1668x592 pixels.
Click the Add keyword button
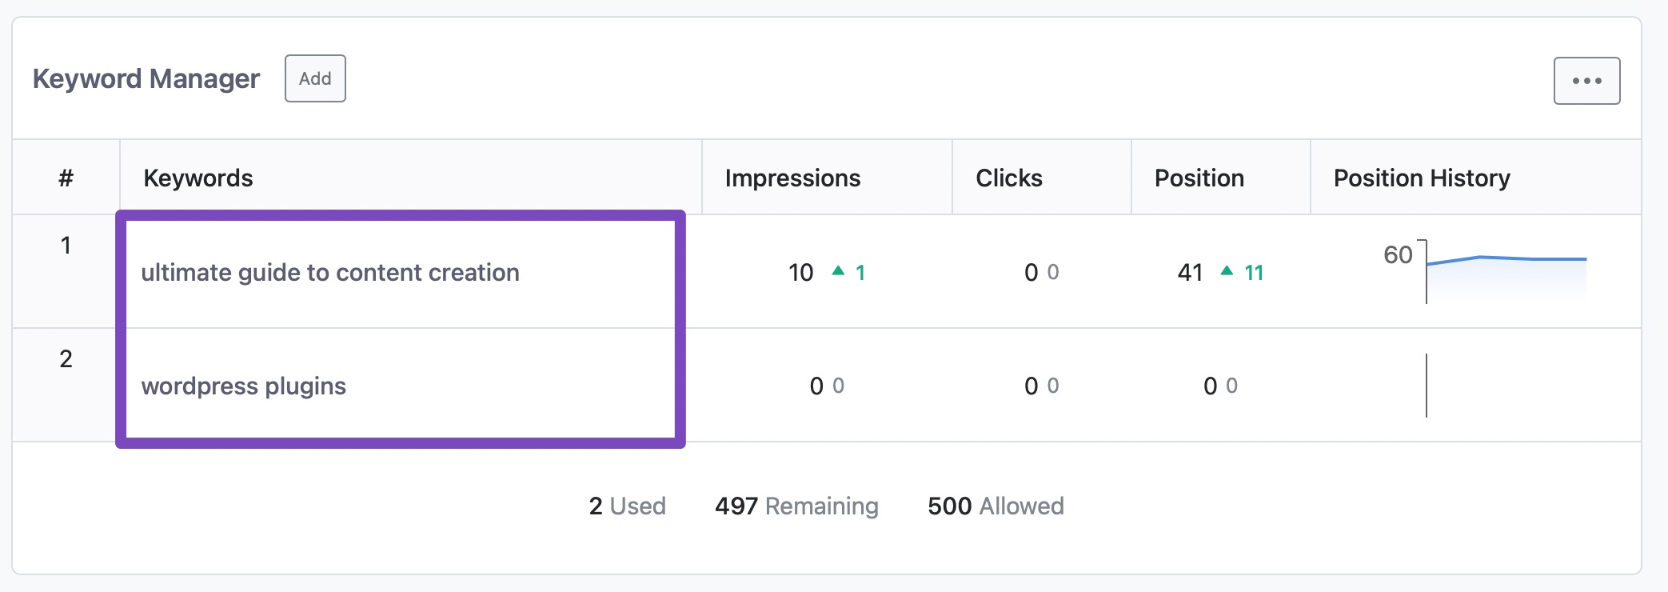point(315,78)
